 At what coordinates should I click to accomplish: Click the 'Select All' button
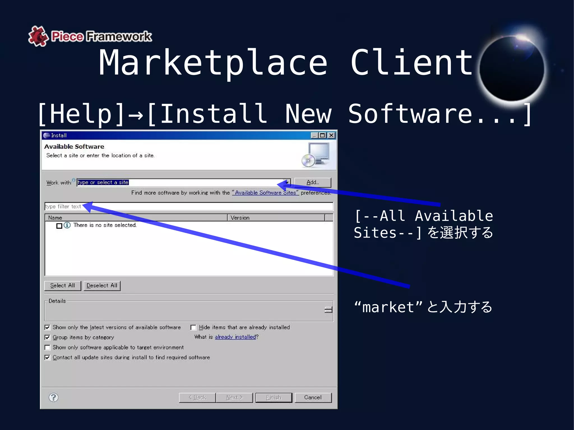coord(63,286)
